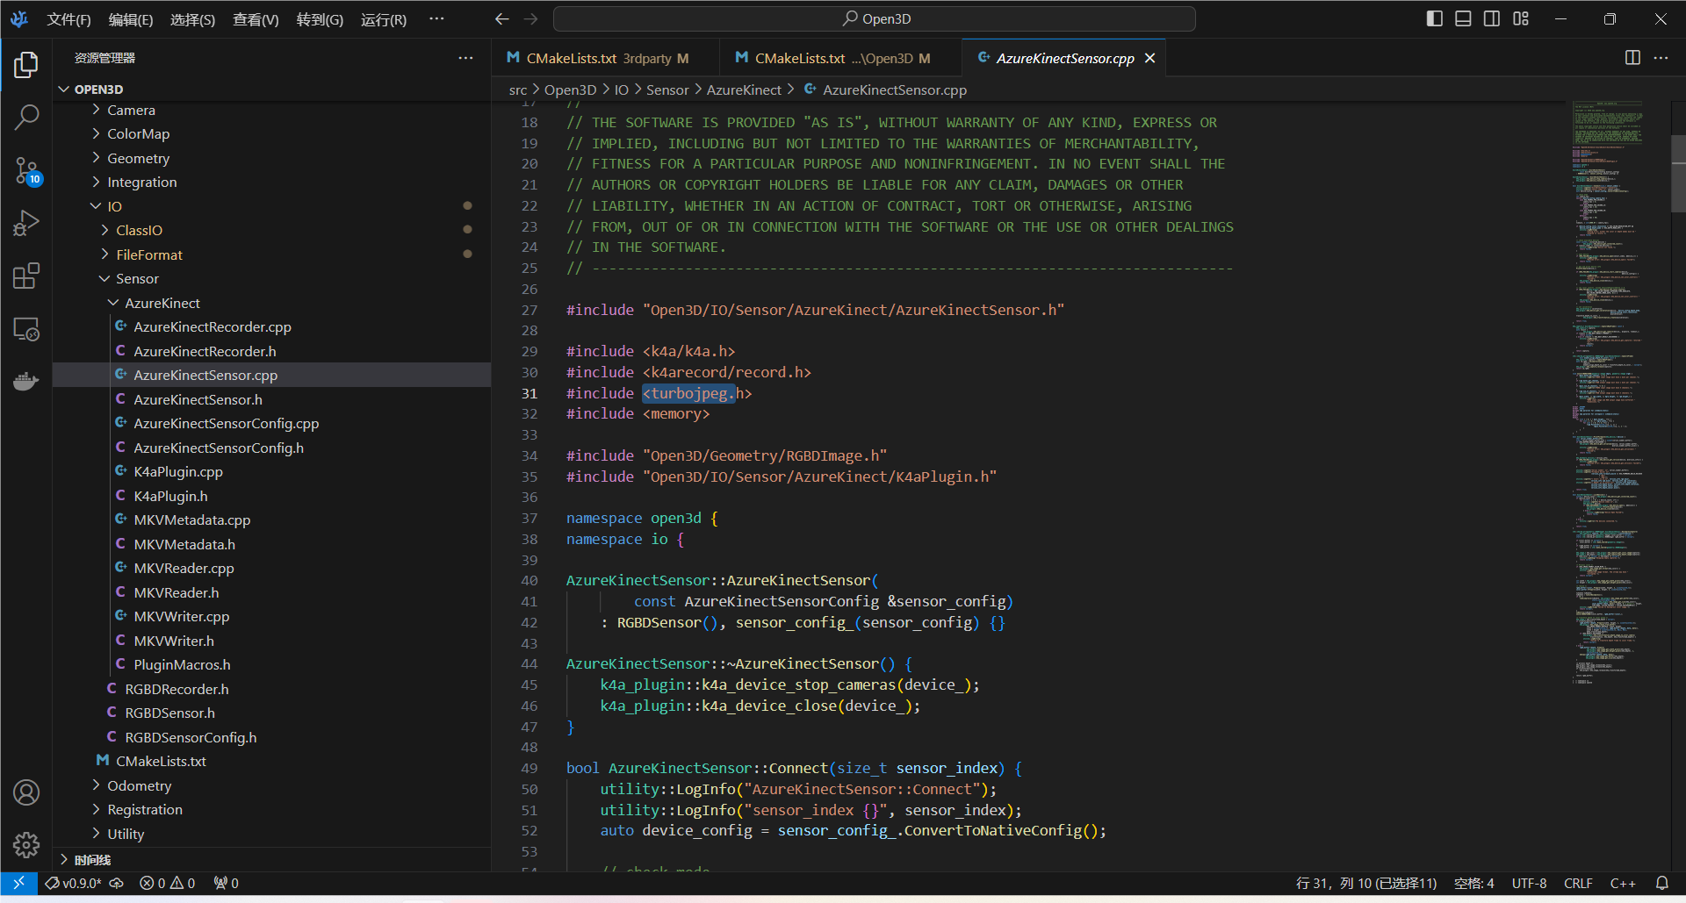Open the 查看(V) menu
This screenshot has width=1686, height=903.
(x=256, y=19)
